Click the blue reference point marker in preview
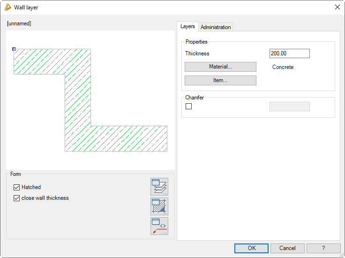 click(14, 49)
